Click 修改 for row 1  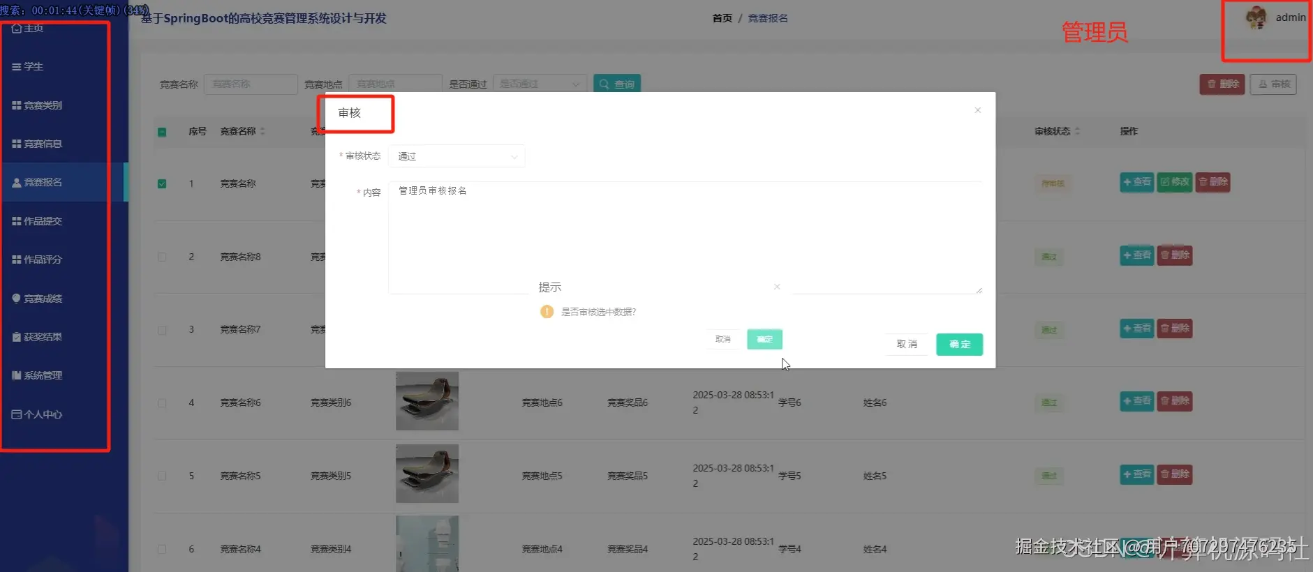(x=1175, y=182)
